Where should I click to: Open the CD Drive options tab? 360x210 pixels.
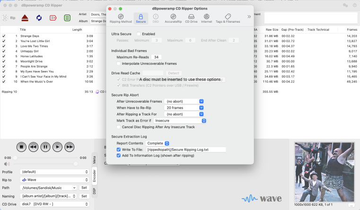coord(191,18)
